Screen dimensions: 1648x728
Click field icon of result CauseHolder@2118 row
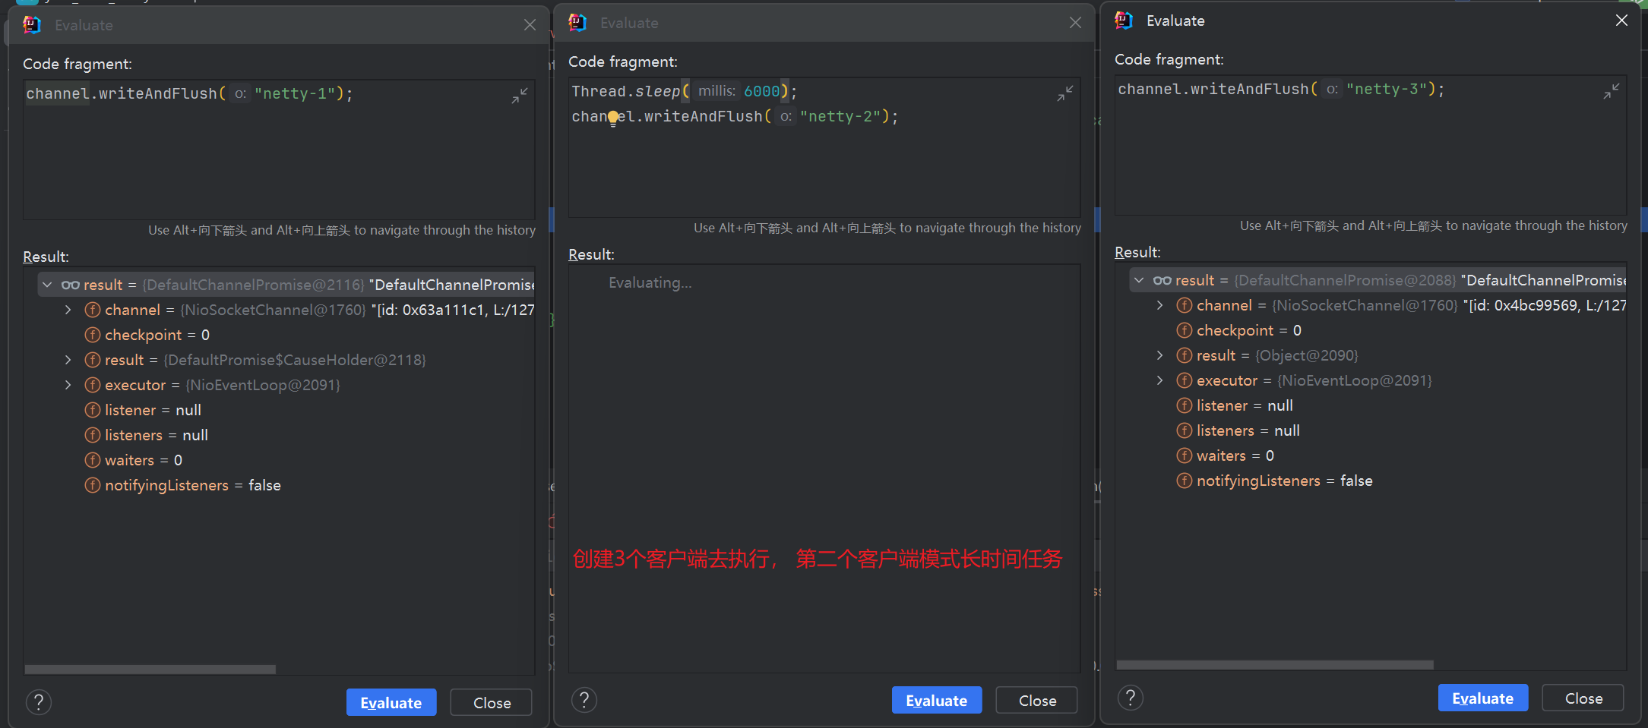pyautogui.click(x=93, y=360)
